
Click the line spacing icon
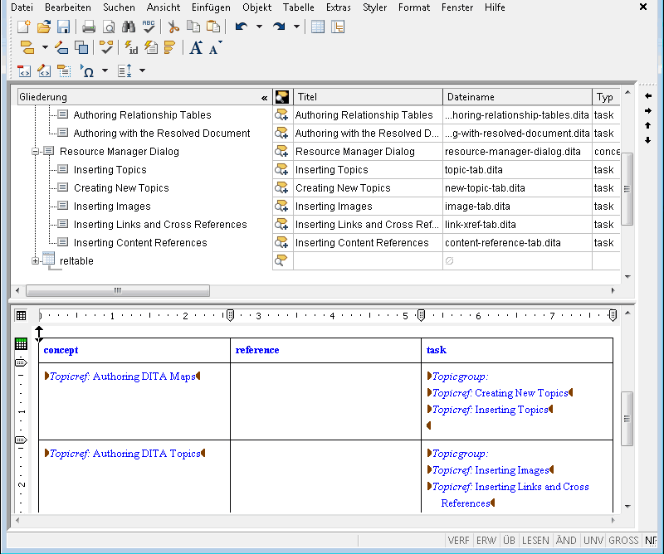(124, 70)
